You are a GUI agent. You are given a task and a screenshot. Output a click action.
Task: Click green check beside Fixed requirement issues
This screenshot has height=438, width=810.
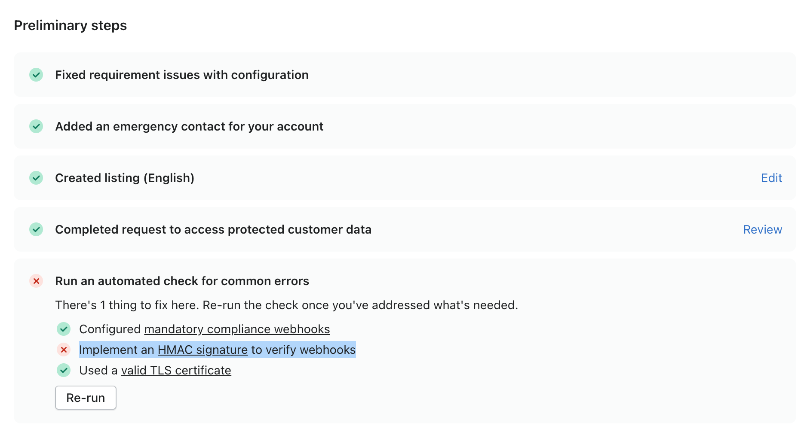click(x=36, y=75)
